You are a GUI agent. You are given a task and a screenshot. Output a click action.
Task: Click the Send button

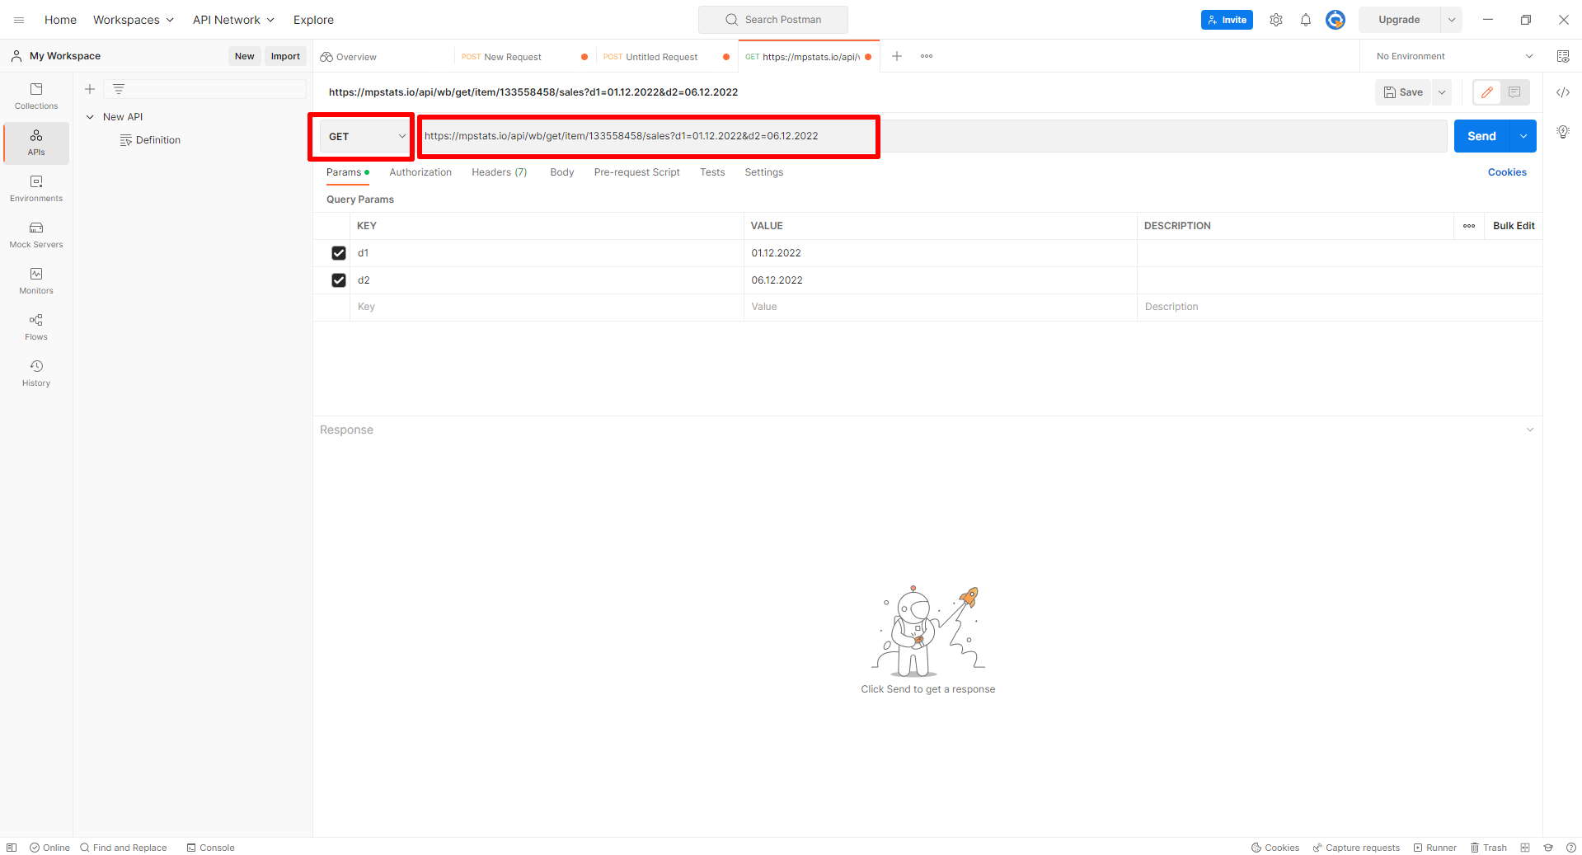1481,136
